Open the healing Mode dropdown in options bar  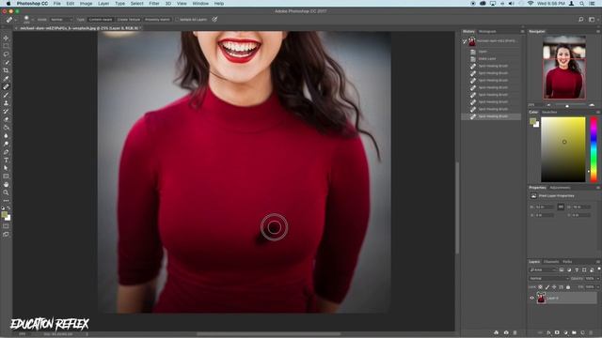61,19
